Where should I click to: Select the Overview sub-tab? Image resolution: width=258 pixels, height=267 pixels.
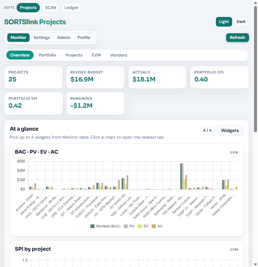coord(20,55)
